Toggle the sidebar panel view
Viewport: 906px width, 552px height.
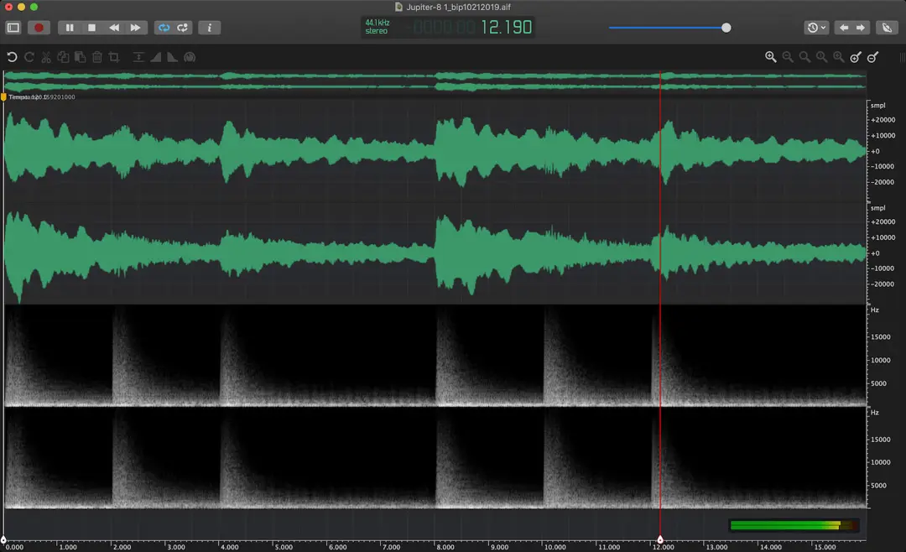click(13, 28)
